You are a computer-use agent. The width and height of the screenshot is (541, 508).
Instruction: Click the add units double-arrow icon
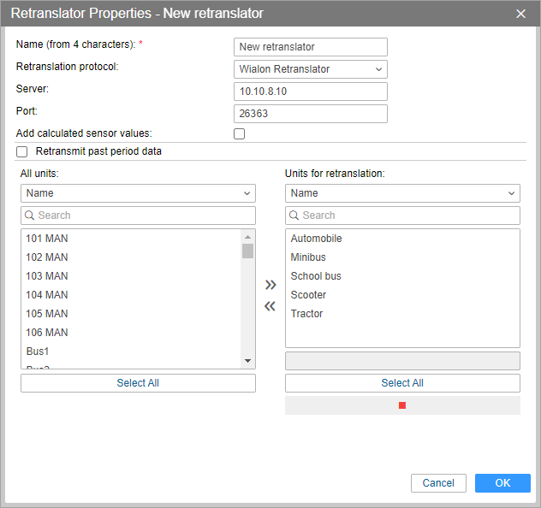click(270, 285)
